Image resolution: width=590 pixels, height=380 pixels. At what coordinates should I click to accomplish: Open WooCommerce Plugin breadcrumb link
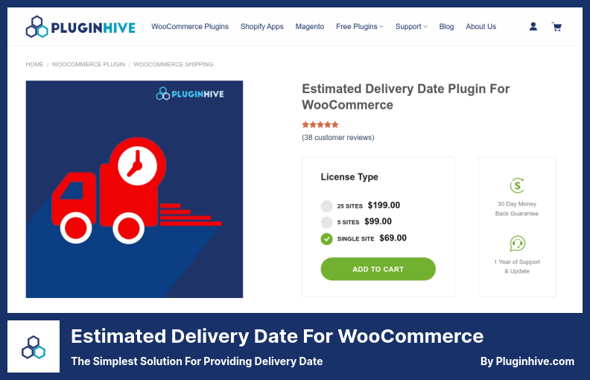89,64
